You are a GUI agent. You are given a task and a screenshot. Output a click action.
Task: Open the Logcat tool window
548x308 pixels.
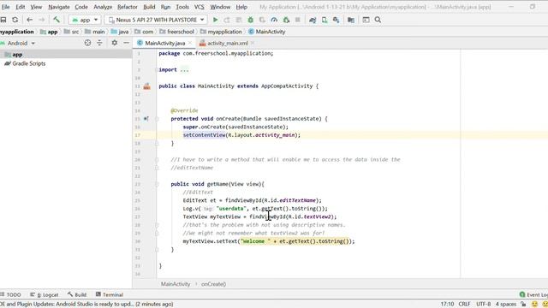45,294
